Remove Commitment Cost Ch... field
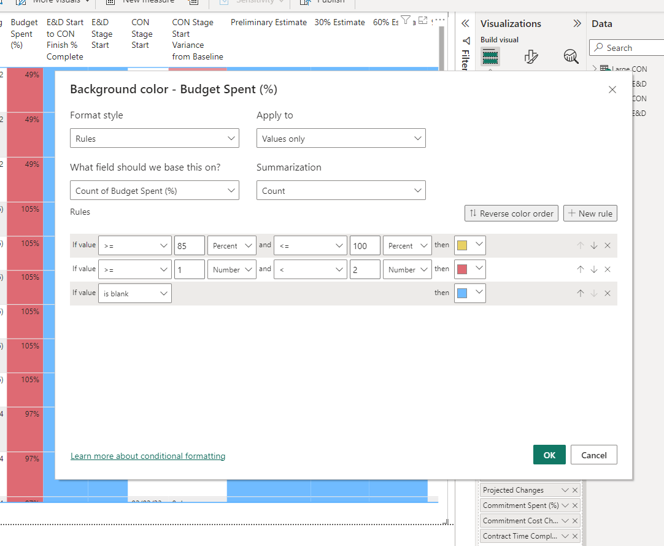Viewport: 664px width, 546px height. (574, 521)
